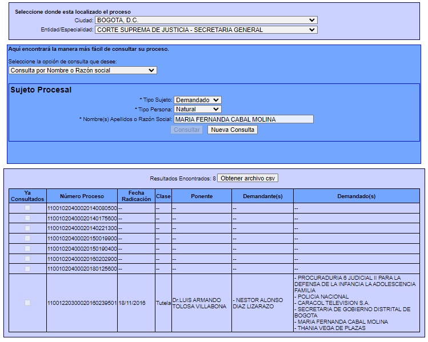The height and width of the screenshot is (342, 428).
Task: Click demandante NESTOR ALONSO DIAZ LIZARAZO
Action: click(x=258, y=303)
